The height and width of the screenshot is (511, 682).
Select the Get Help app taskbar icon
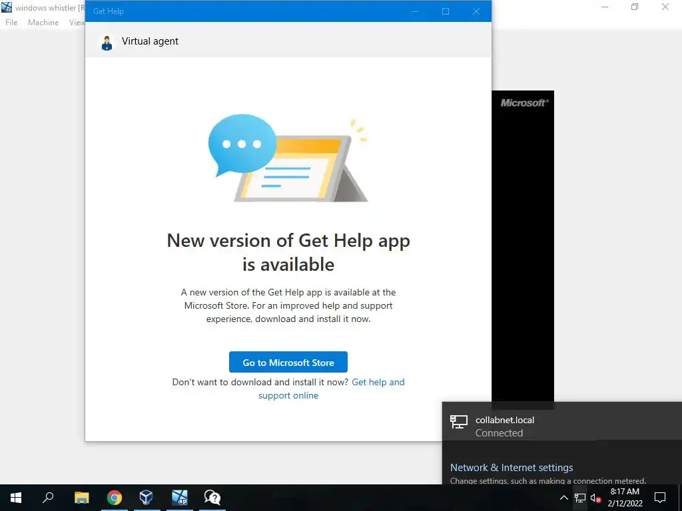pos(212,498)
